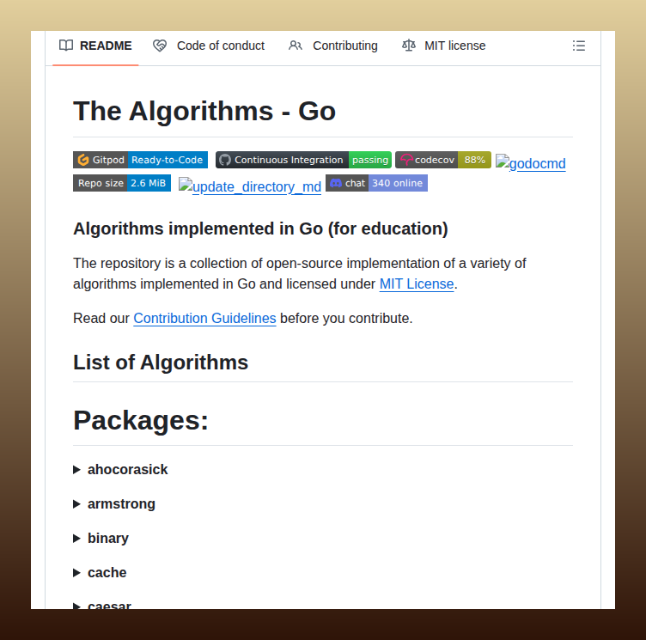
Task: Open the codecov 88% badge
Action: [x=443, y=160]
